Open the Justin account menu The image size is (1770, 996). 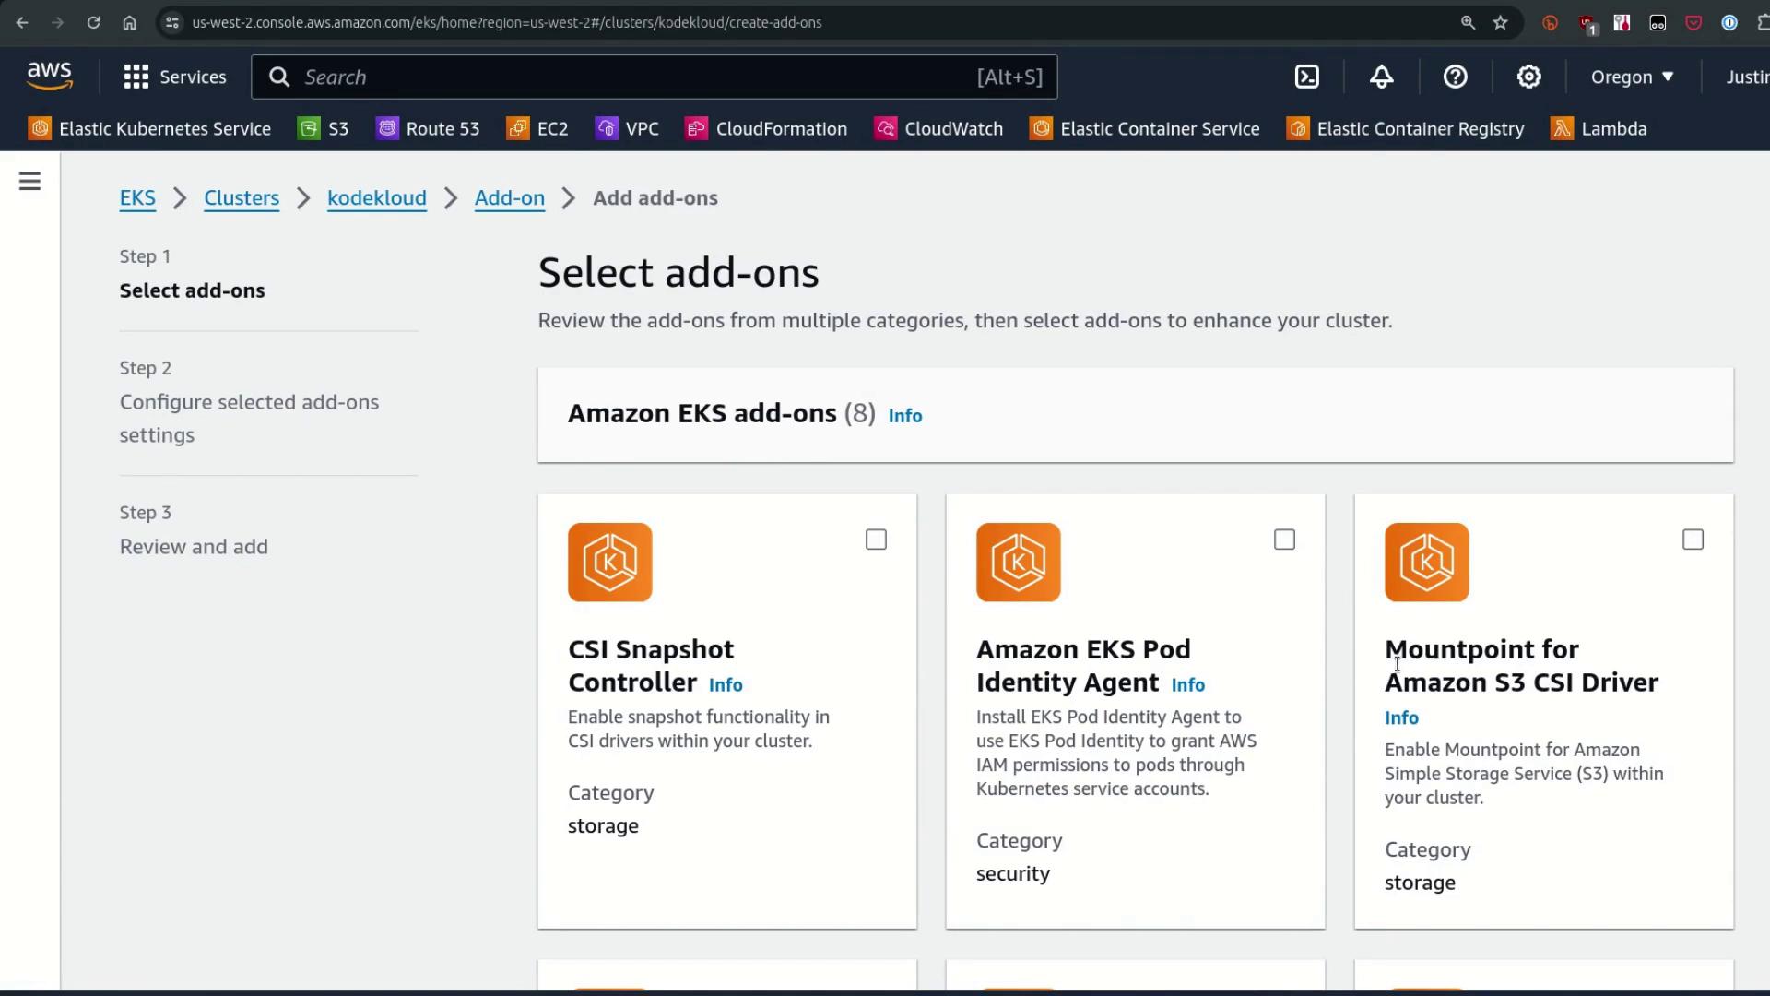tap(1746, 77)
